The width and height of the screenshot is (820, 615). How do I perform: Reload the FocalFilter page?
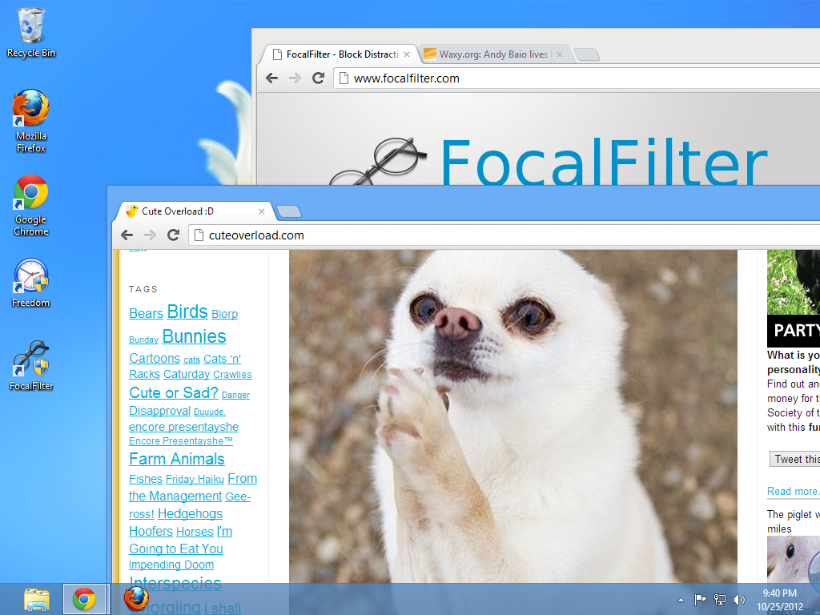pos(319,78)
